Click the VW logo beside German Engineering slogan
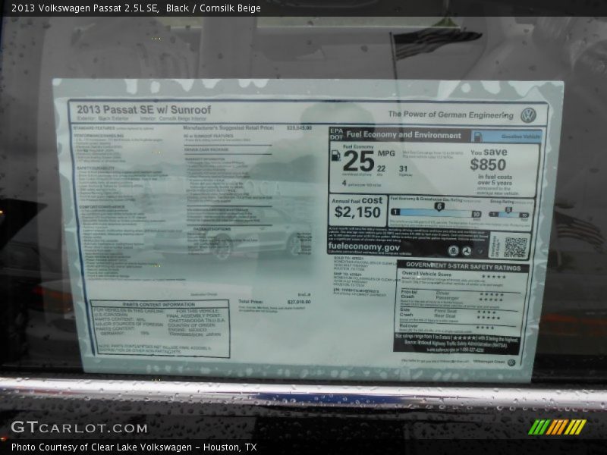This screenshot has width=607, height=455. [528, 115]
